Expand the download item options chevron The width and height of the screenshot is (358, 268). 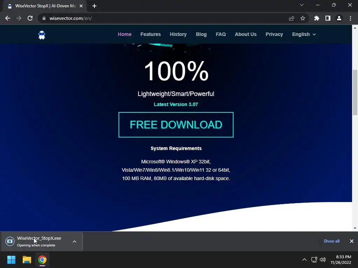(74, 241)
